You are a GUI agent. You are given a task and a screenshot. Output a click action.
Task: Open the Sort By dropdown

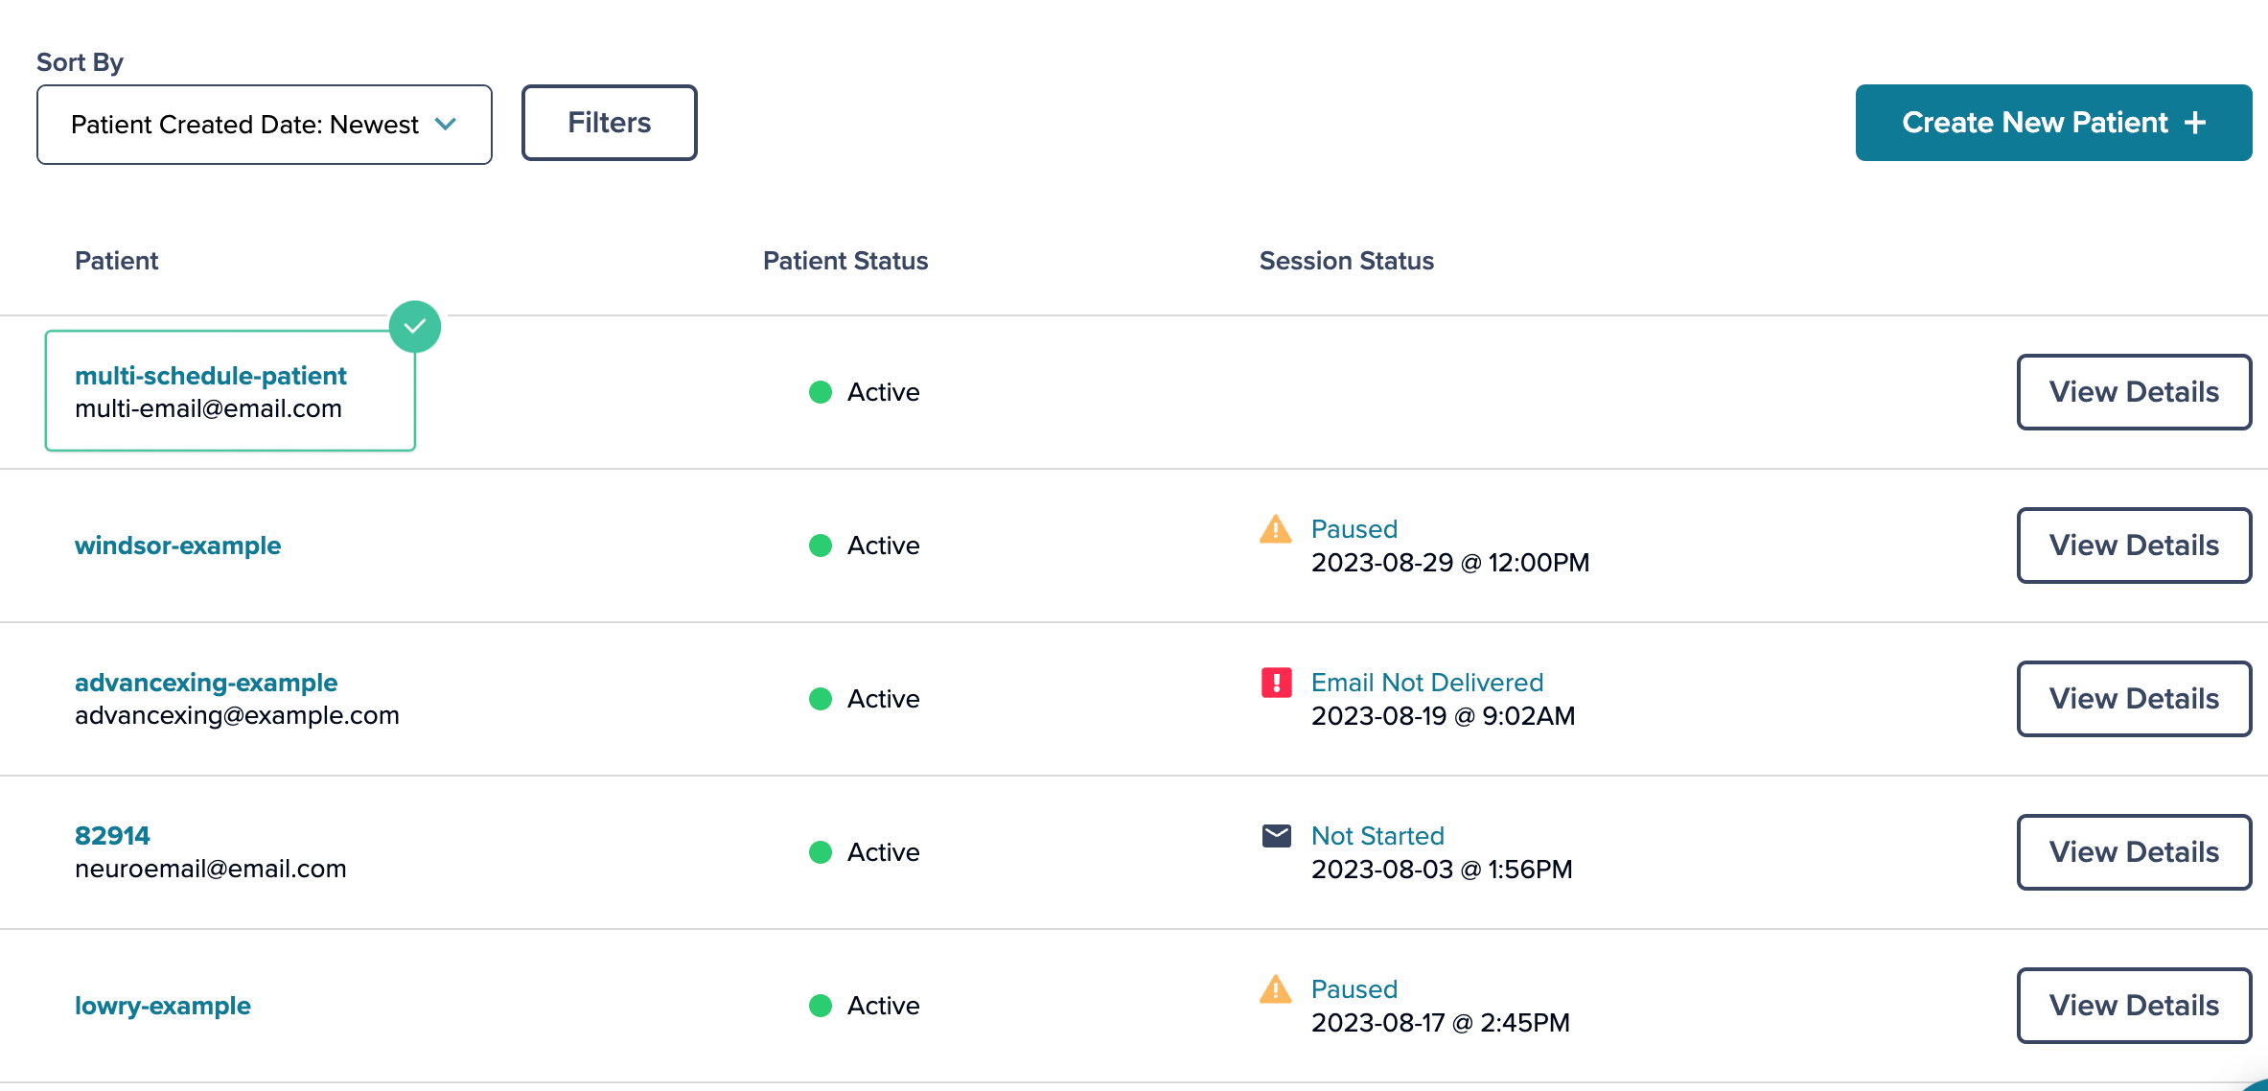coord(265,125)
